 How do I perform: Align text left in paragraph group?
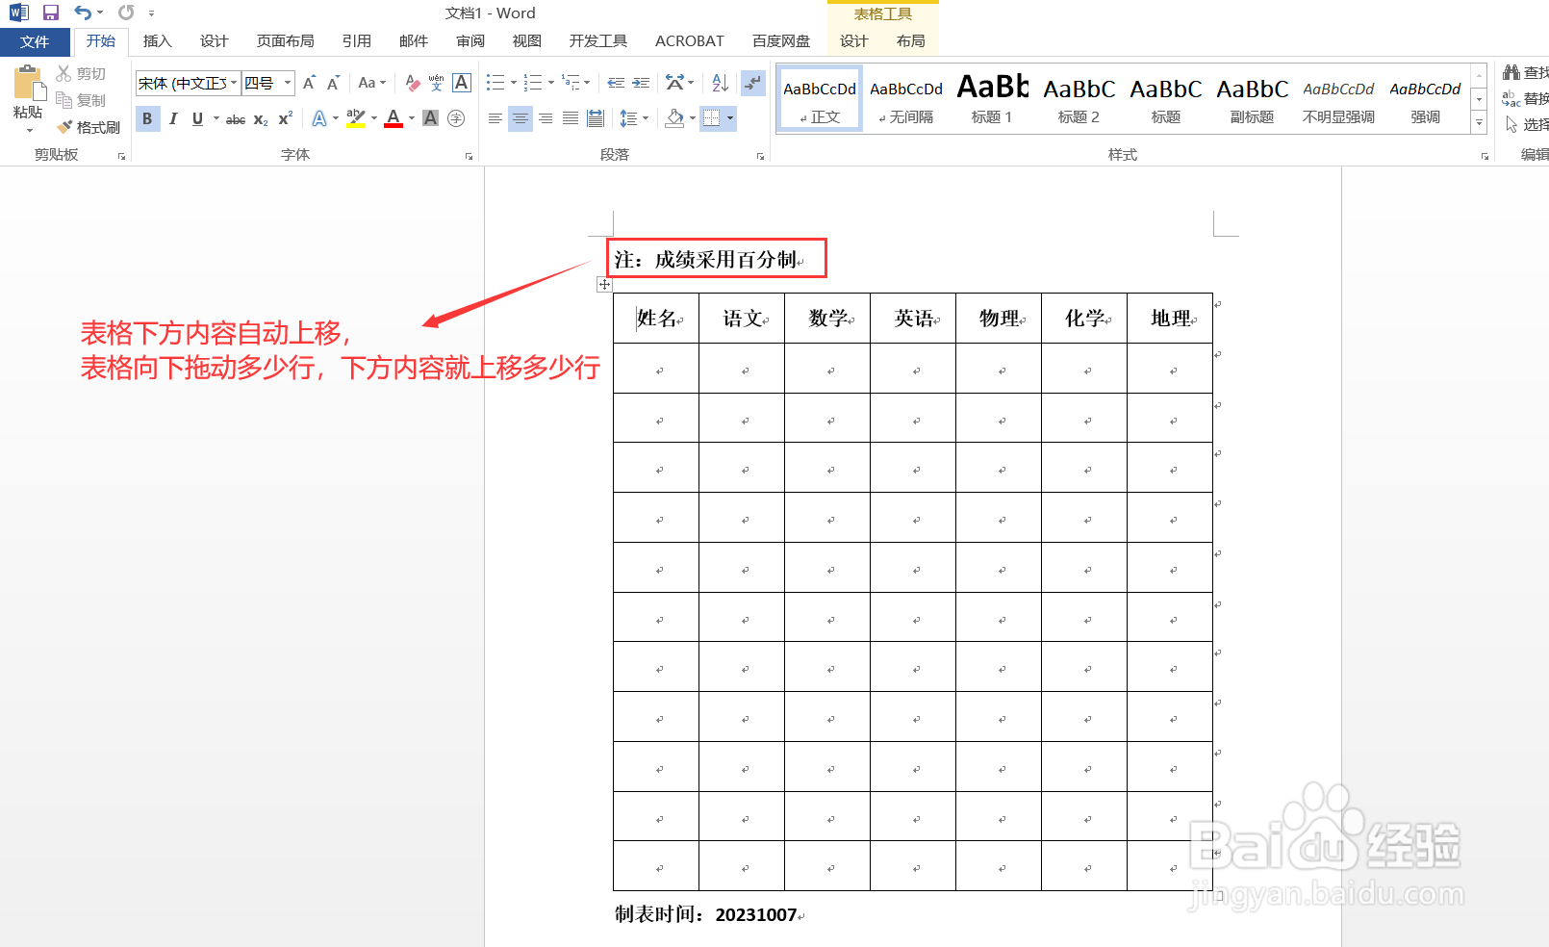495,118
